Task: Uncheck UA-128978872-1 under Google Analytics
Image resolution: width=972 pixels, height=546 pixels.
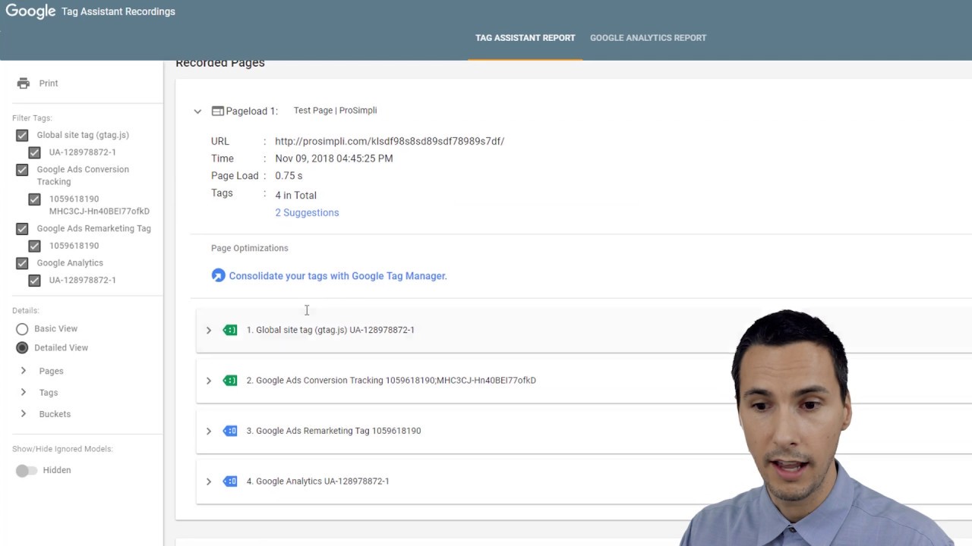Action: click(x=34, y=281)
